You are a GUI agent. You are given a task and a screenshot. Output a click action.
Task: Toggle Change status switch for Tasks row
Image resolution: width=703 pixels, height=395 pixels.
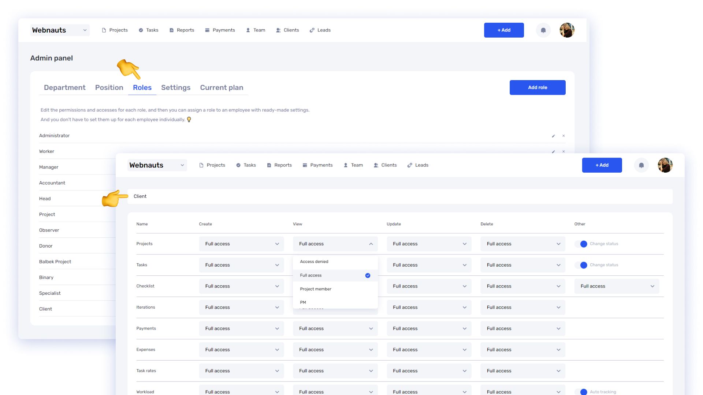pos(581,265)
